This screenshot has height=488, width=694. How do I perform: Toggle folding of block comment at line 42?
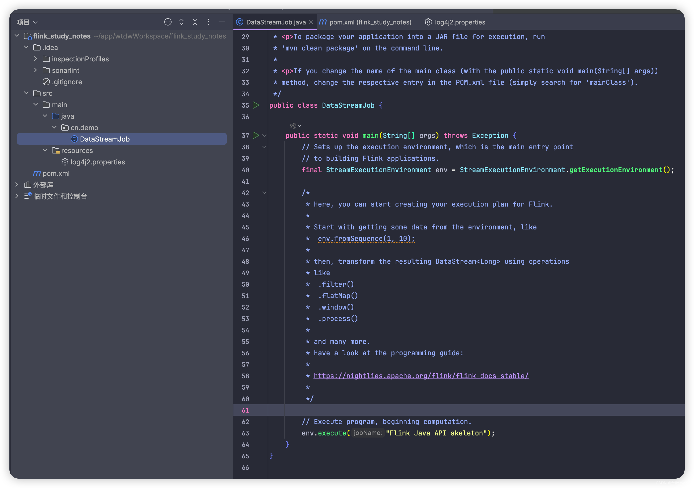coord(265,193)
